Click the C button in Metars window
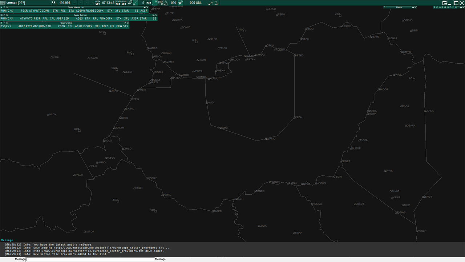 point(384,7)
